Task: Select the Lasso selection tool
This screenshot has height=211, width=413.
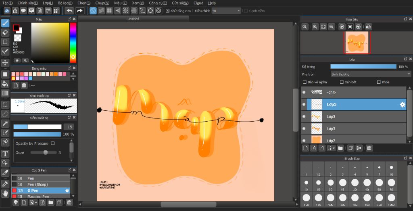Action: click(x=5, y=114)
